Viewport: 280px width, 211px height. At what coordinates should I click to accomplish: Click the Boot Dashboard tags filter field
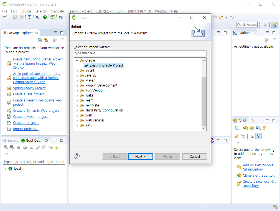tap(34, 162)
